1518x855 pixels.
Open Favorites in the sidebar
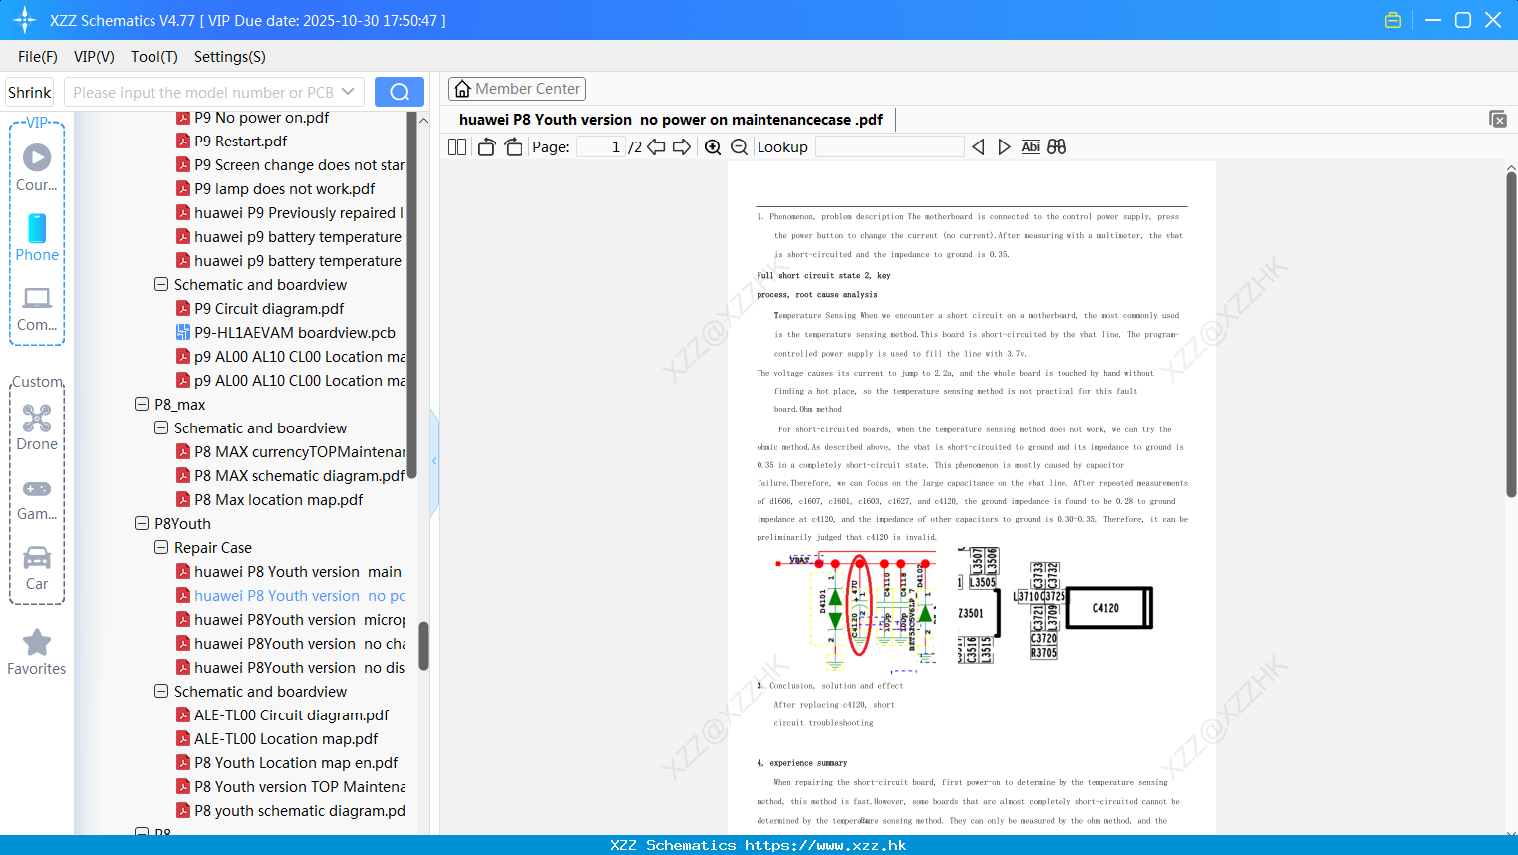click(37, 653)
